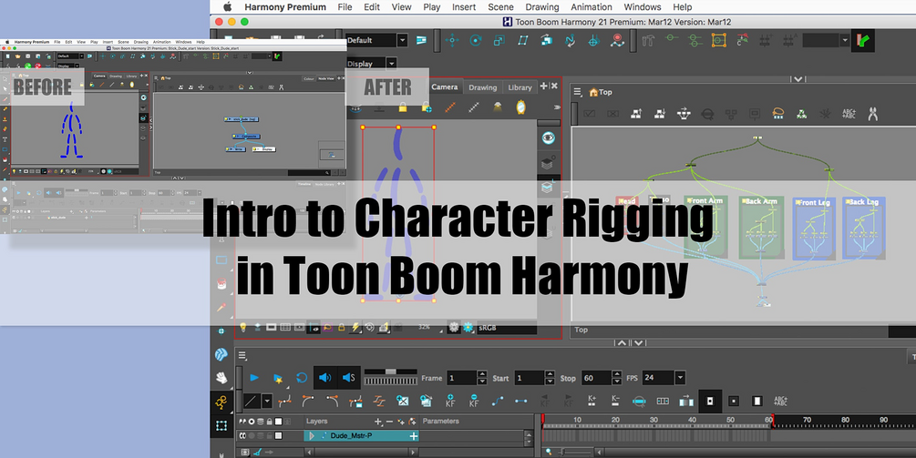The image size is (916, 458).
Task: Click the add keyframe KF plus icon
Action: click(x=450, y=401)
